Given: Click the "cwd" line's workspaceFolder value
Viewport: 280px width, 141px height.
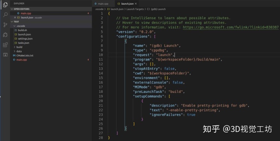Looking at the screenshot, I should click(x=168, y=73).
